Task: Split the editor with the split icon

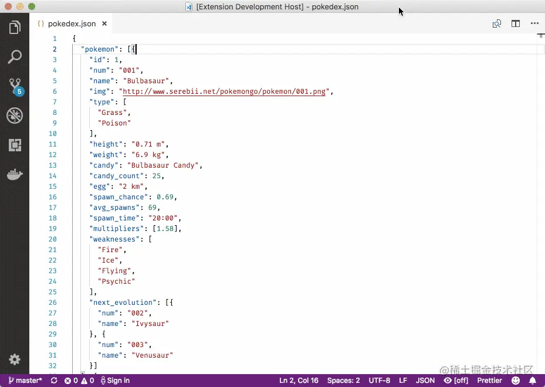Action: (x=516, y=23)
